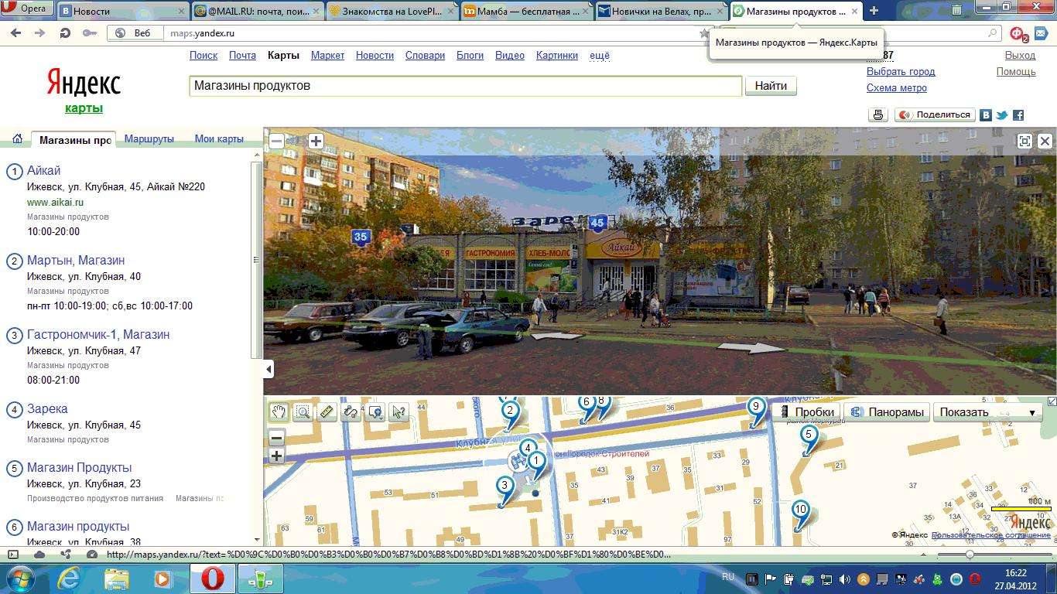The height and width of the screenshot is (594, 1057).
Task: Share the map on Twitter
Action: 1002,114
